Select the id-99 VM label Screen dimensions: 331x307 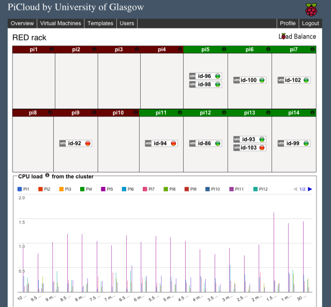(293, 143)
